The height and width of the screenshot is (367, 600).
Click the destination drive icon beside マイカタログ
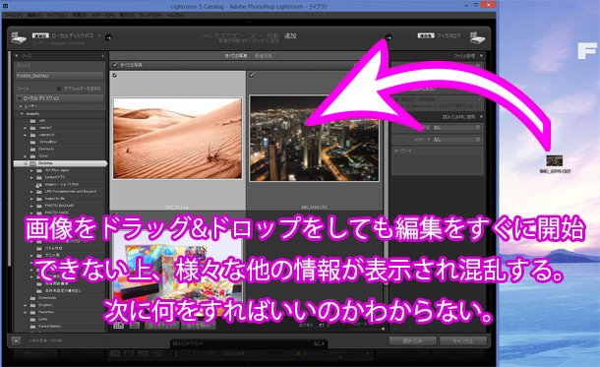tap(477, 38)
